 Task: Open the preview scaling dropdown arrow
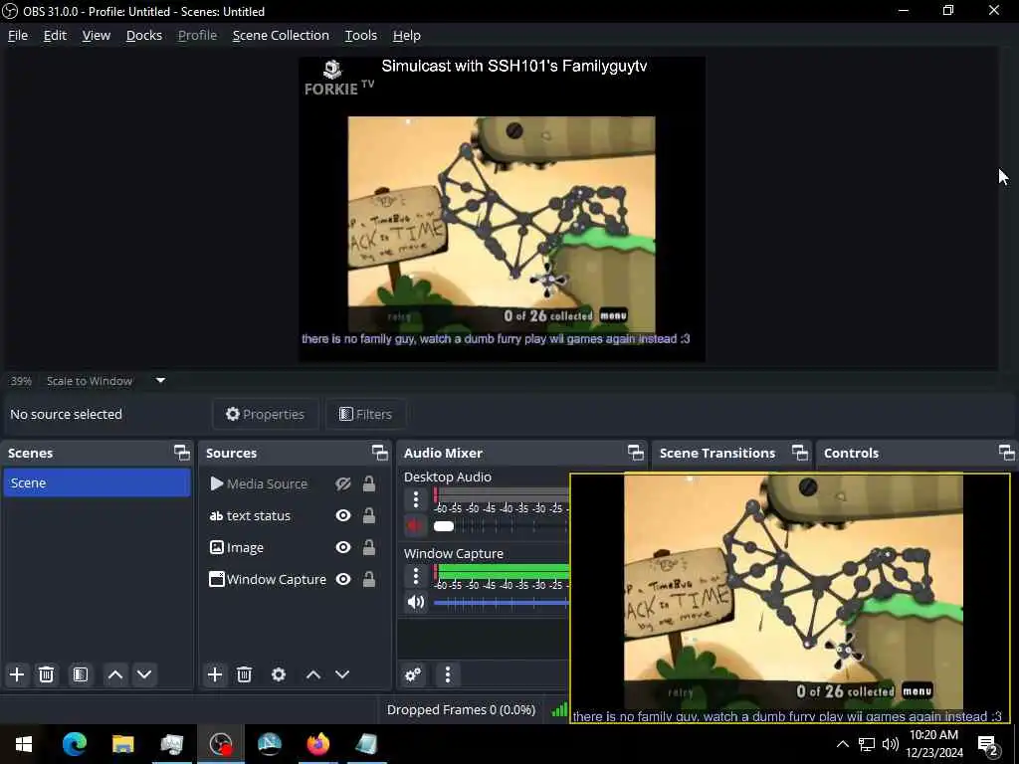[160, 381]
